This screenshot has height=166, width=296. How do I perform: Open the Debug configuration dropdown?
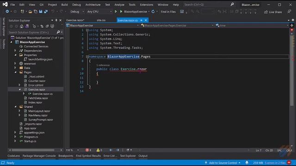pos(77,12)
